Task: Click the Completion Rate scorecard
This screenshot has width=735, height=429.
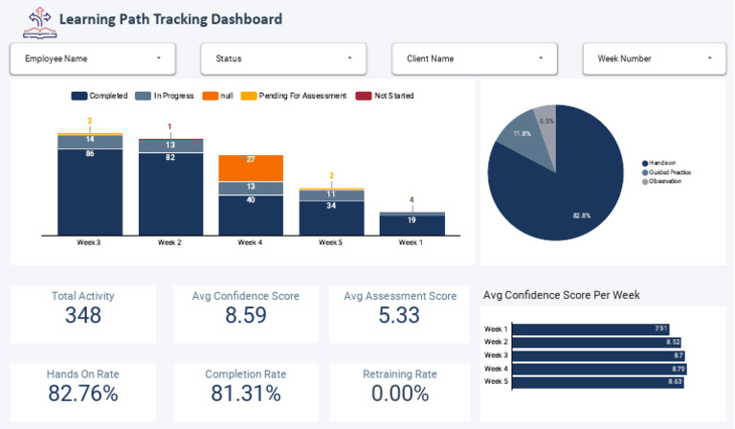Action: coord(246,392)
